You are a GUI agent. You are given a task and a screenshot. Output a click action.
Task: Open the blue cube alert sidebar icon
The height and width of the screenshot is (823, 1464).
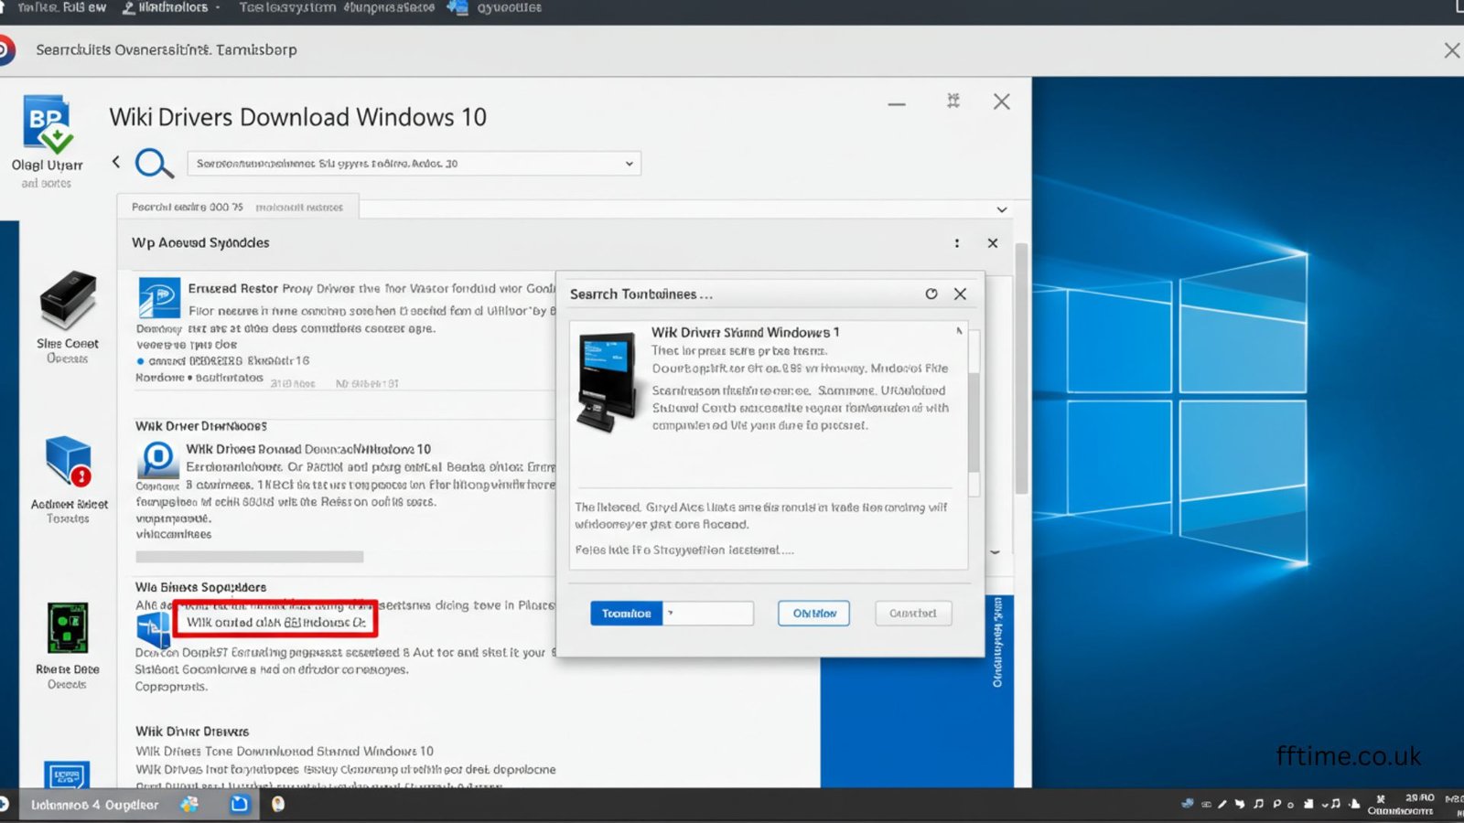(69, 461)
